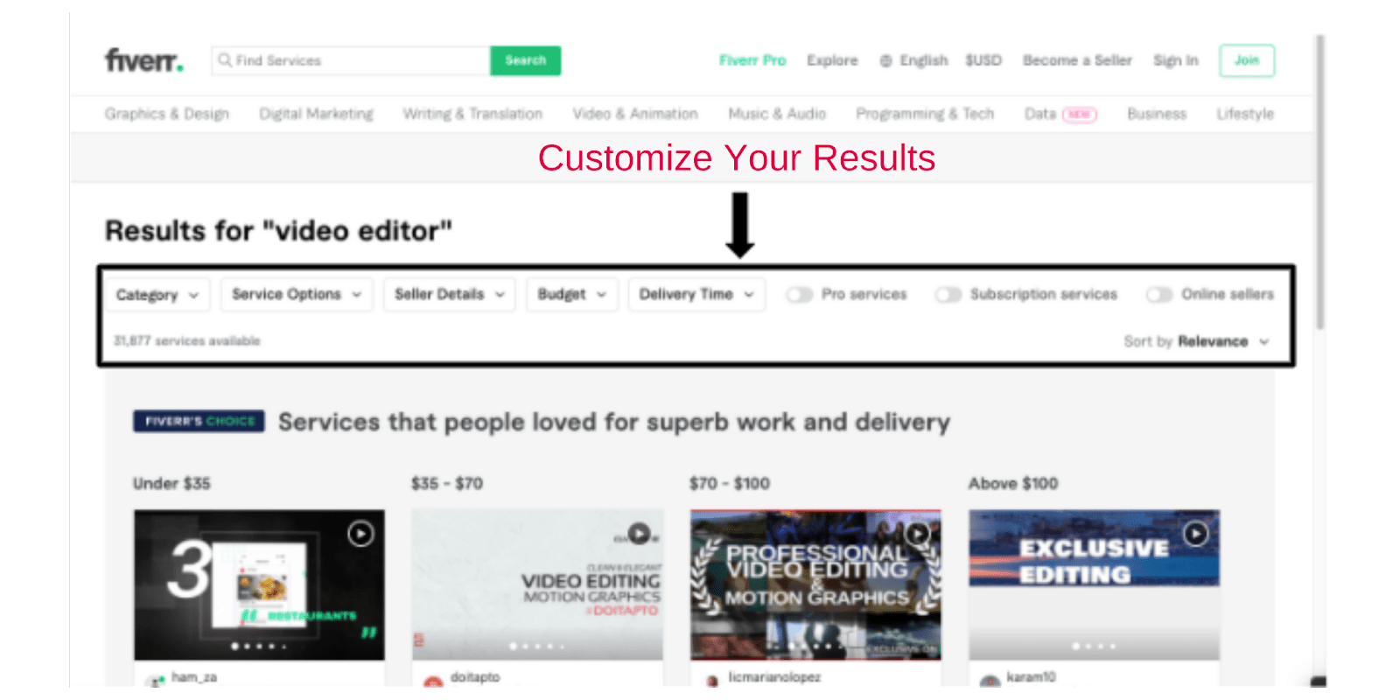Open Digital Marketing category
The width and height of the screenshot is (1400, 700).
(x=316, y=114)
